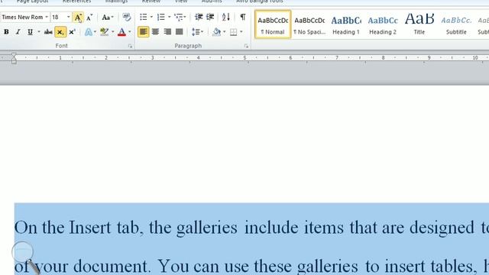Open the font name dropdown
Image resolution: width=489 pixels, height=275 pixels.
coord(47,17)
